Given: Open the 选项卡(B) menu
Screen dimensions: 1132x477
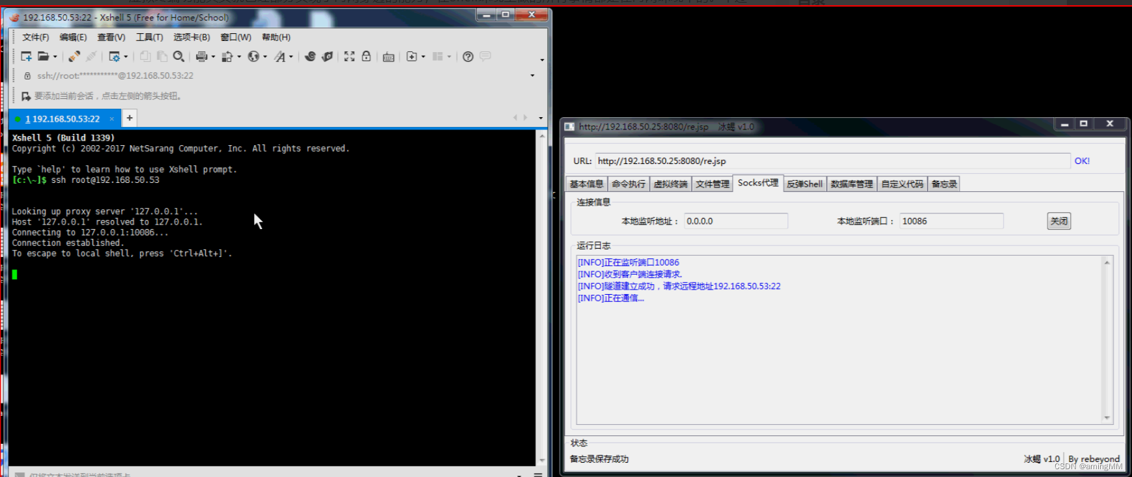Looking at the screenshot, I should tap(191, 37).
